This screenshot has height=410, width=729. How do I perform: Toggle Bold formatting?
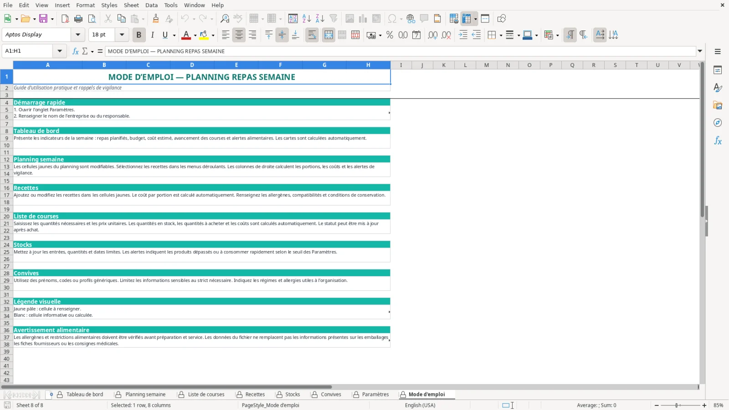coord(139,35)
